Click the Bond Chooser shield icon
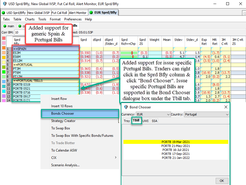Viewport: 246px width, 185px height. [x=126, y=107]
